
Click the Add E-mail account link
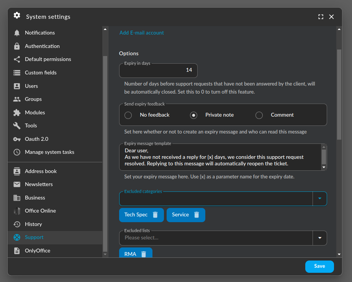(142, 33)
